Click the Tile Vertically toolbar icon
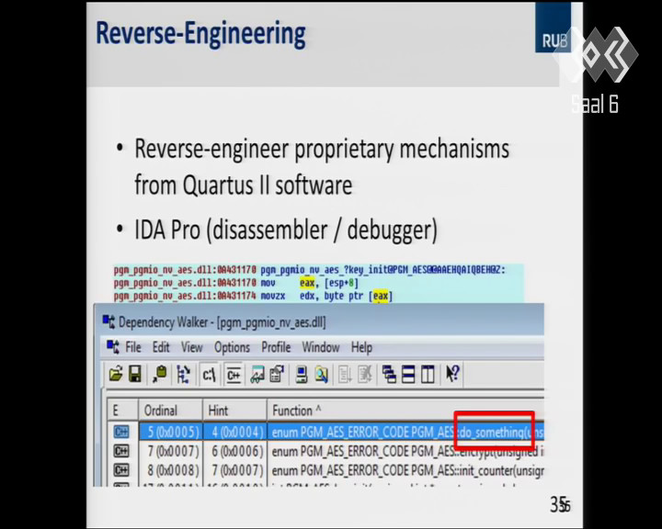Image resolution: width=662 pixels, height=529 pixels. tap(428, 374)
